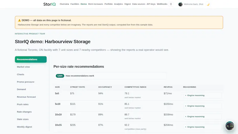Click the 94% occupancy value
Screen dimensions: 238x134
coord(101,94)
